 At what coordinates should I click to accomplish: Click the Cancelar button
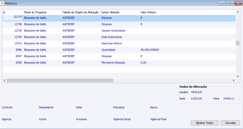tap(230, 123)
